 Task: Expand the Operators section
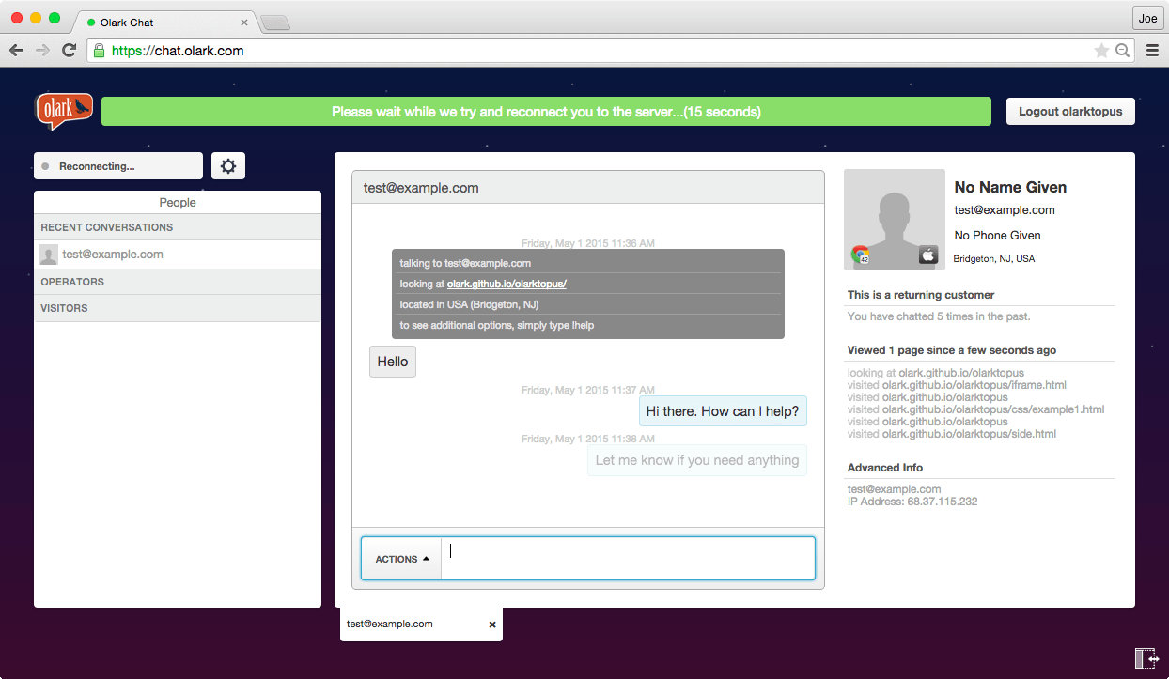click(x=178, y=282)
